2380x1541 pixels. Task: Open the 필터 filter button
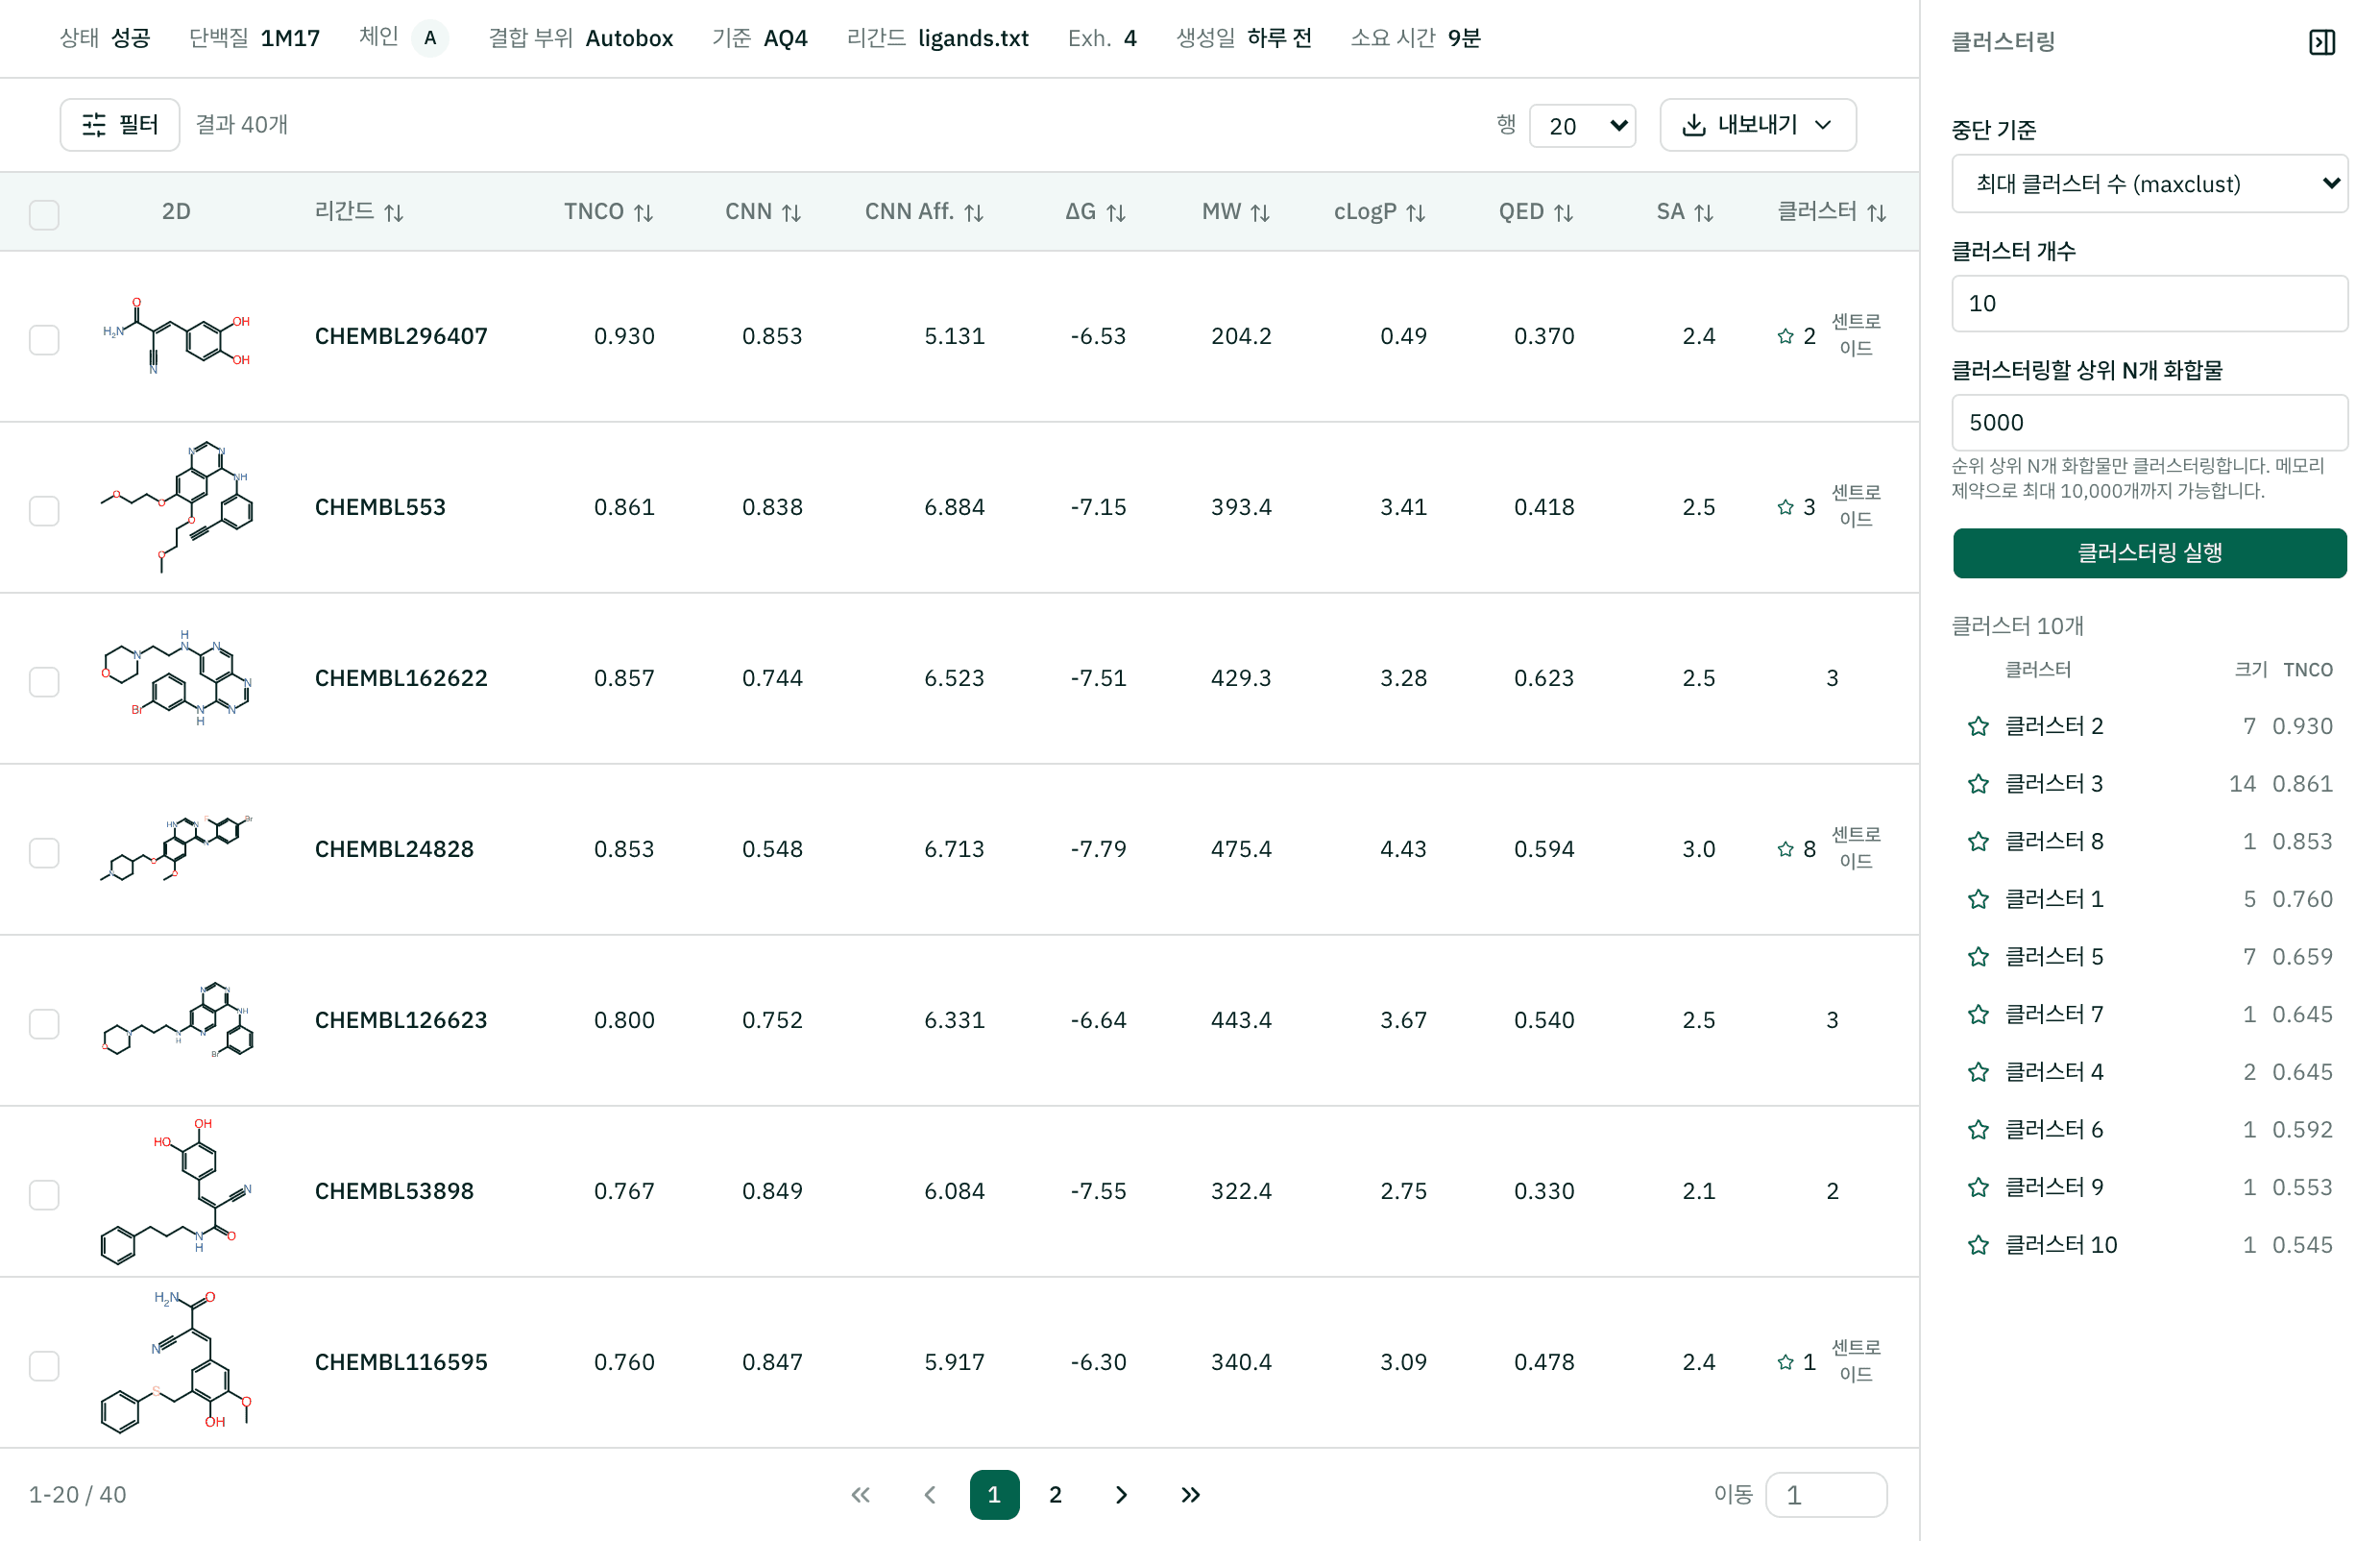(x=120, y=125)
